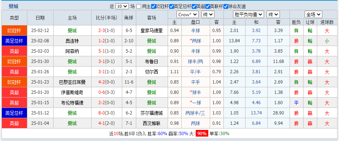
Task: Select the home team 巴黎圣日耳曼
Action: tap(72, 82)
